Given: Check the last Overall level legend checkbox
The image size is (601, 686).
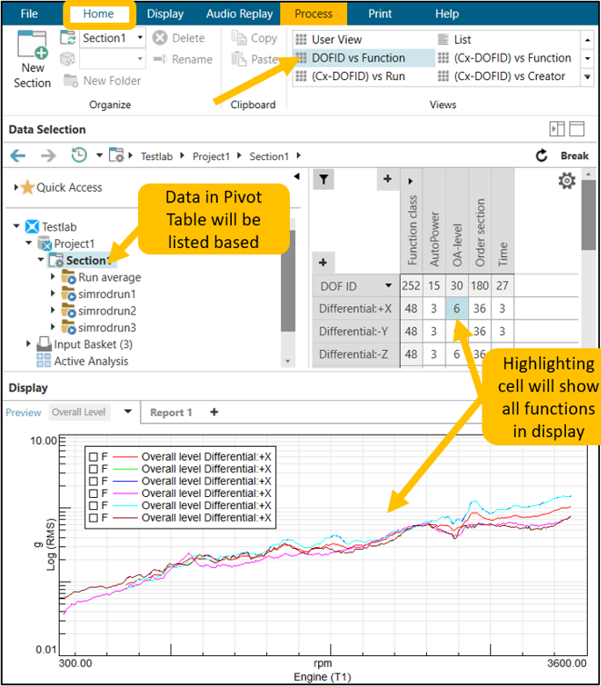Looking at the screenshot, I should (92, 519).
